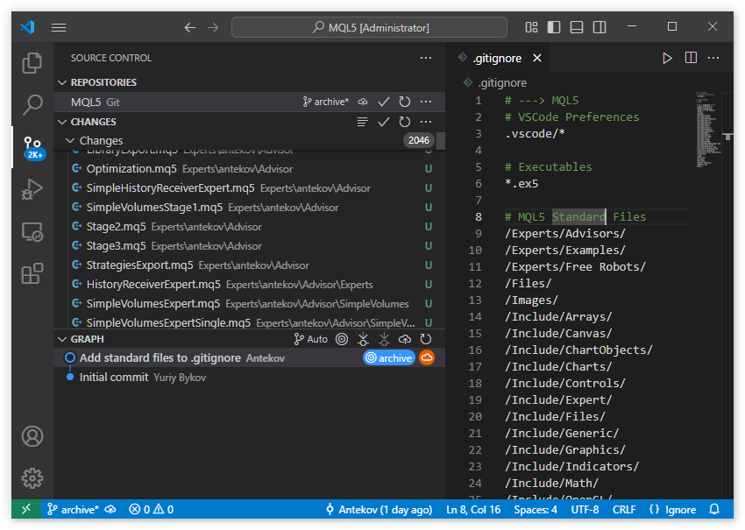Screen dimensions: 745x530
Task: Fetch from remote in Graph header
Action: coord(363,339)
